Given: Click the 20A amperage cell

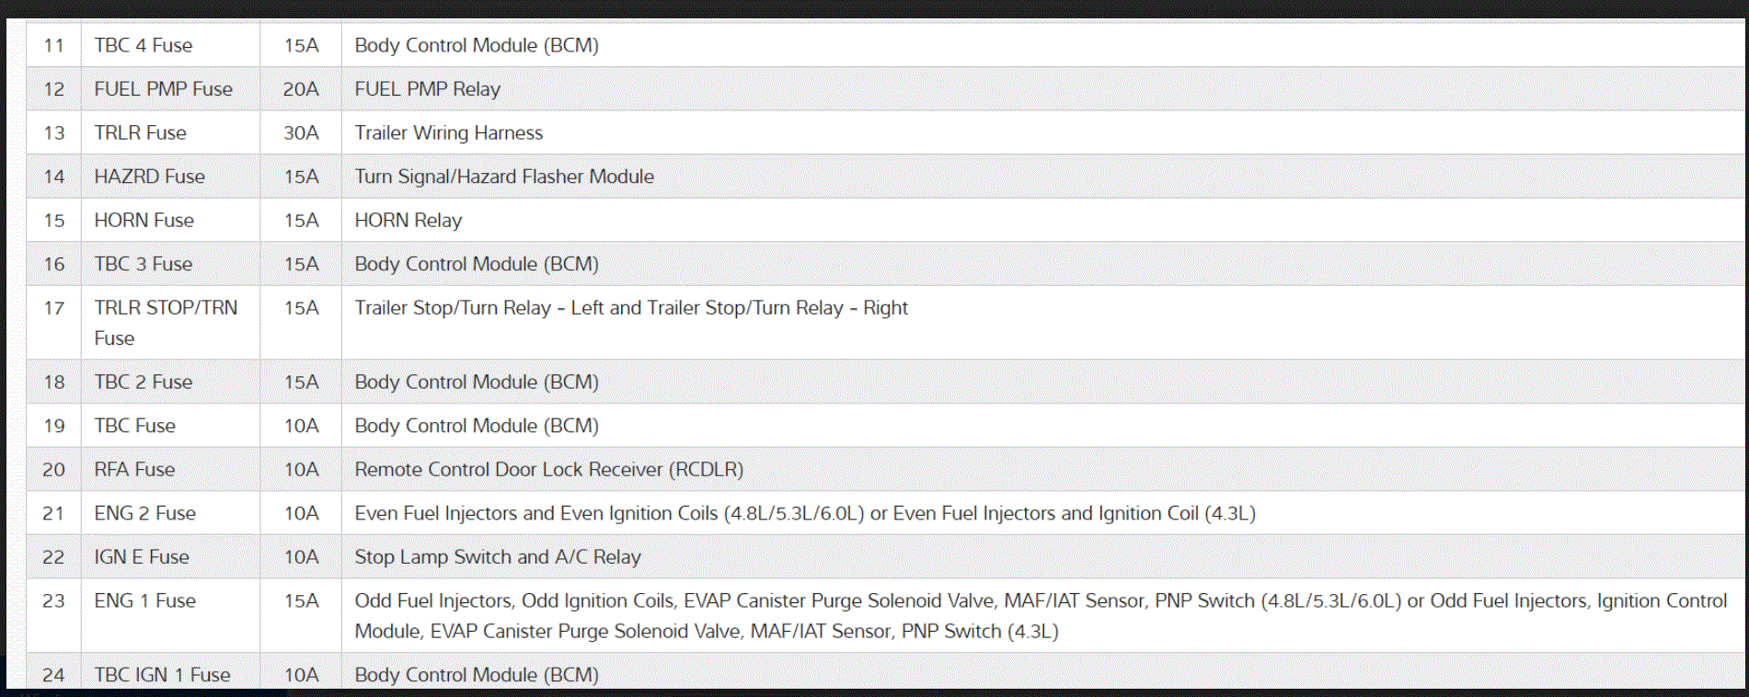Looking at the screenshot, I should coord(301,89).
